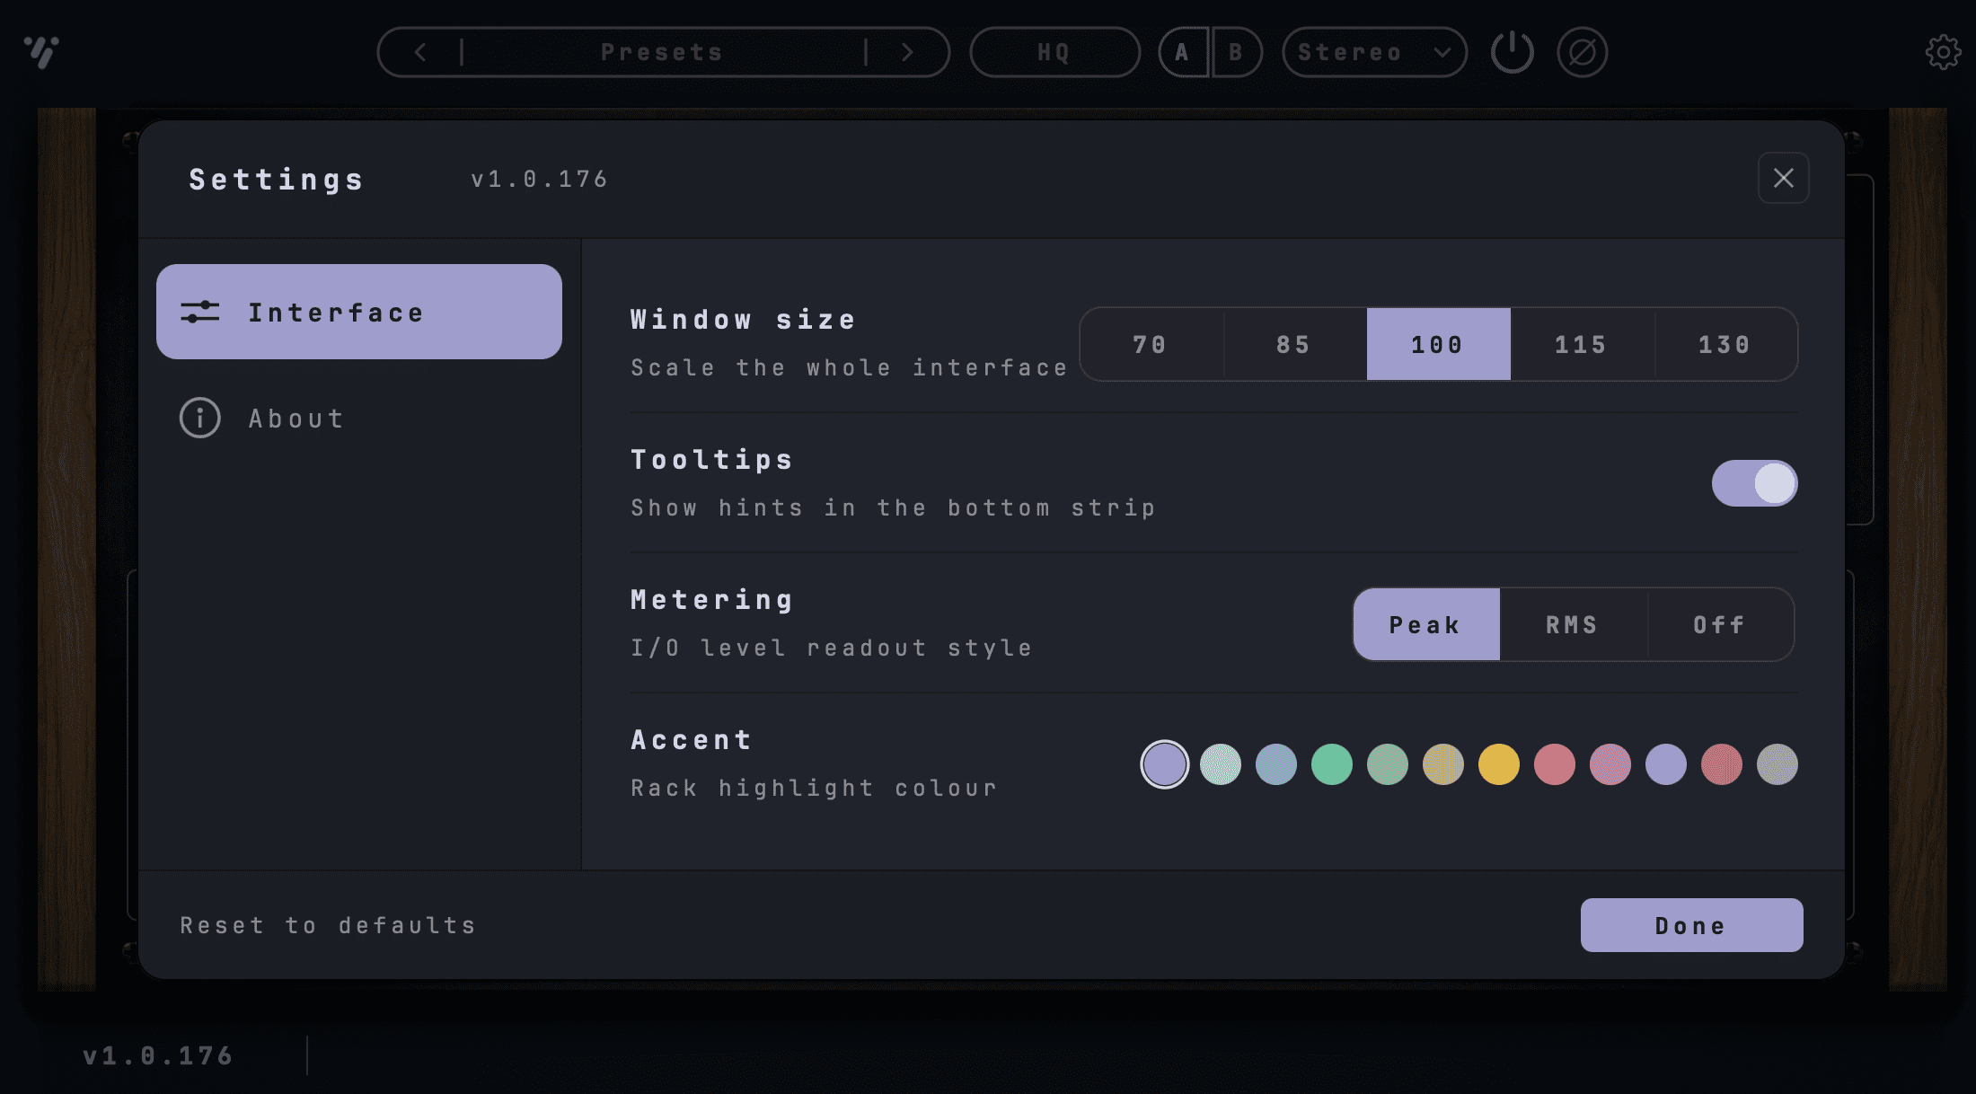Toggle HQ mode

tap(1054, 52)
